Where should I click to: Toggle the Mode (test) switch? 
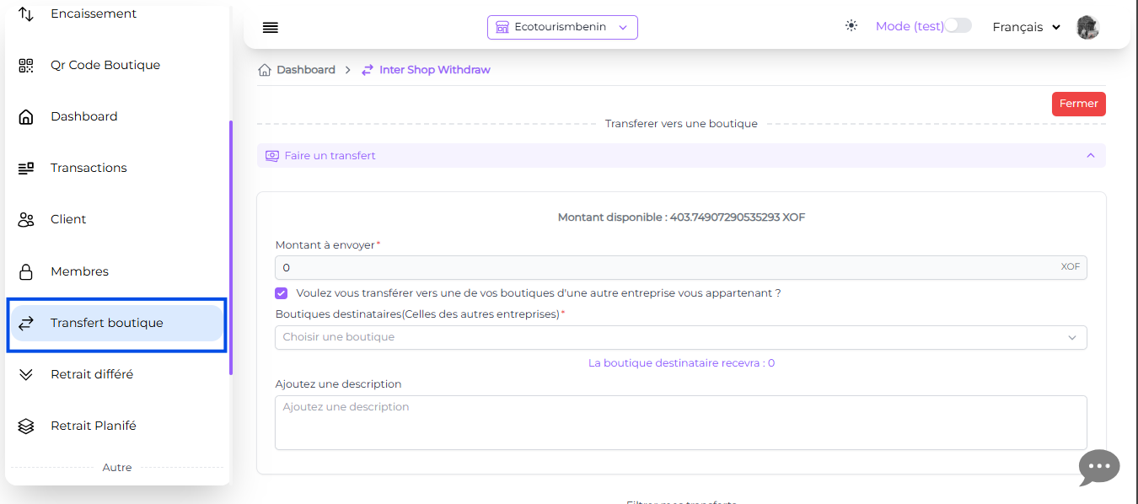(958, 26)
